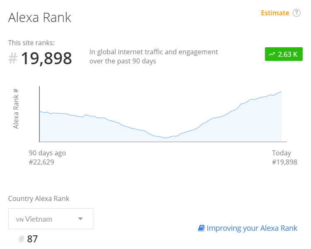
Task: Click the Estimate label
Action: click(x=275, y=13)
